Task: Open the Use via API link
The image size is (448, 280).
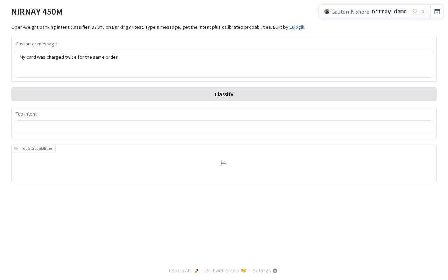Action: coord(180,271)
